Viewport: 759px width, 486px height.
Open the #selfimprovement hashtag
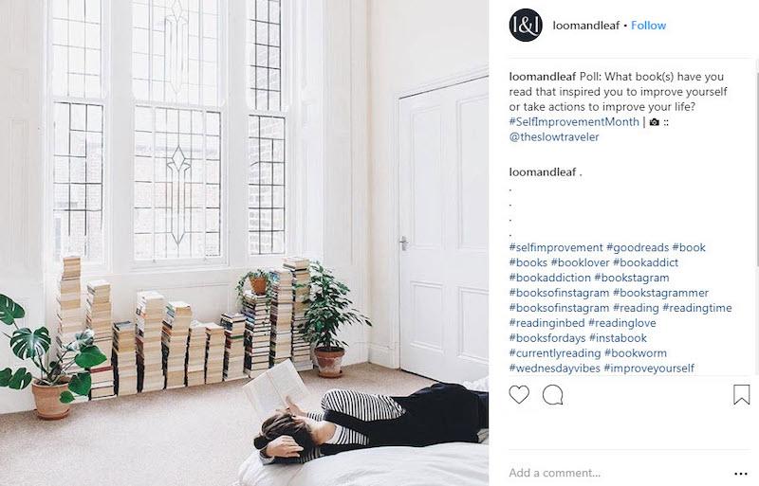coord(556,247)
